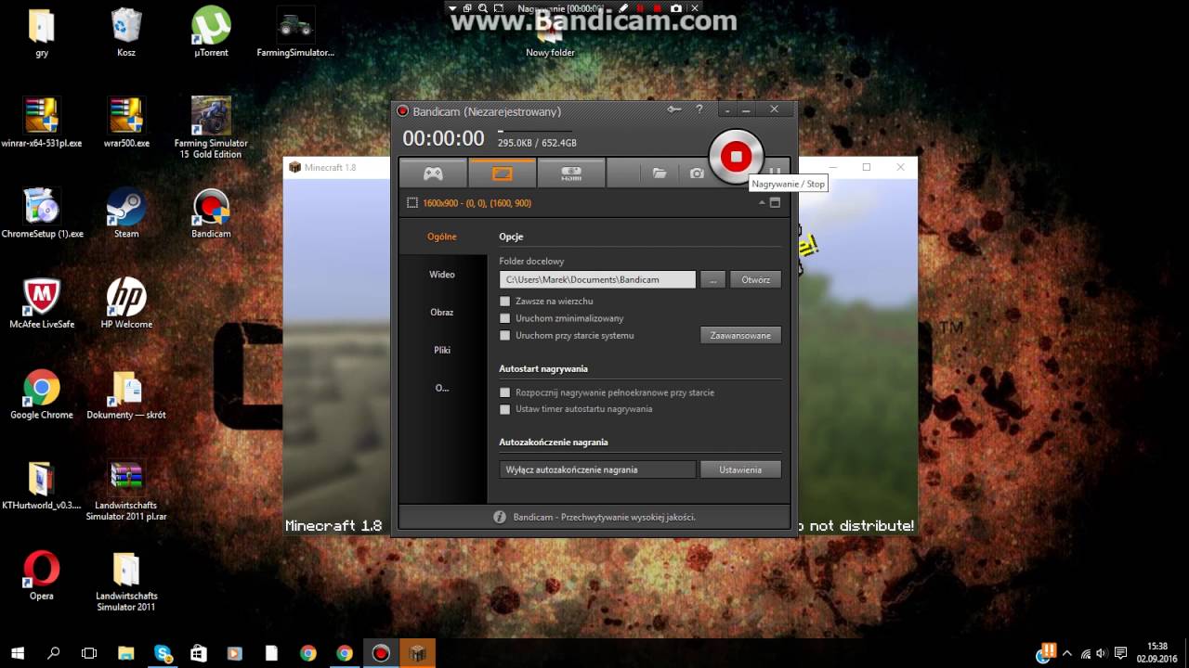Select Landwirtschafts Simulator 2011 pl.rar archive
Screen dimensions: 1189x668
pyautogui.click(x=126, y=490)
